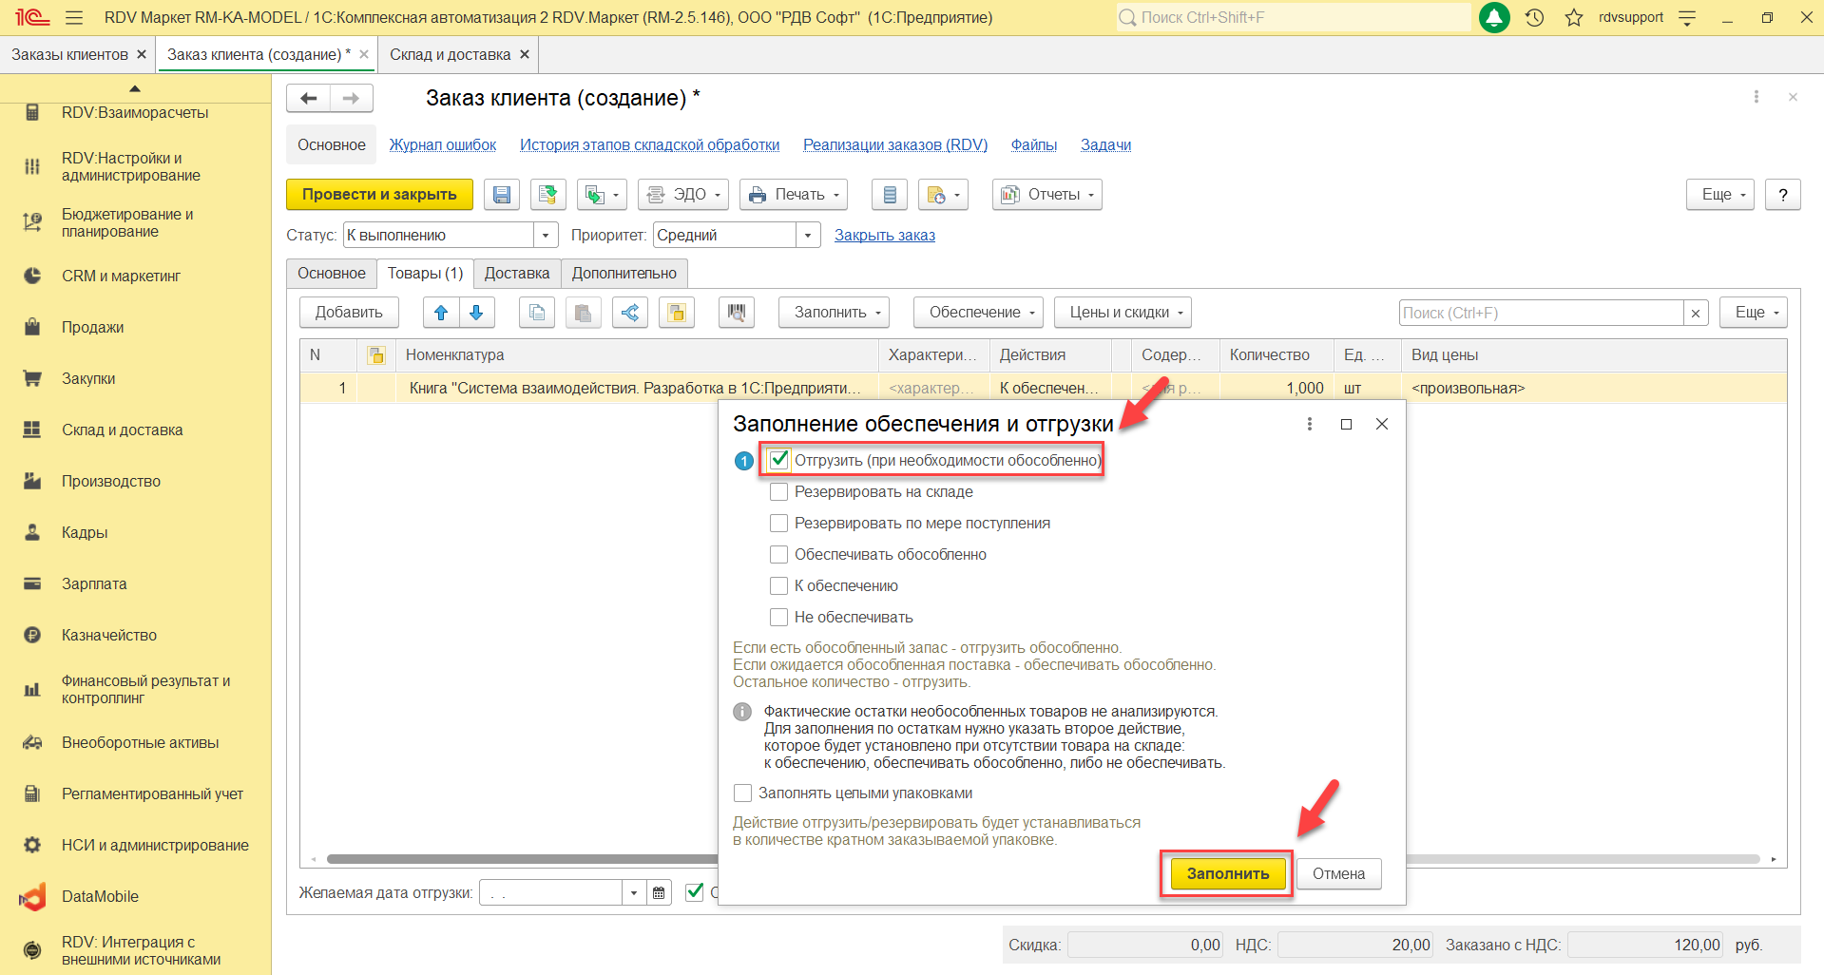1824x975 pixels.
Task: Click the barcode search icon
Action: tap(736, 313)
